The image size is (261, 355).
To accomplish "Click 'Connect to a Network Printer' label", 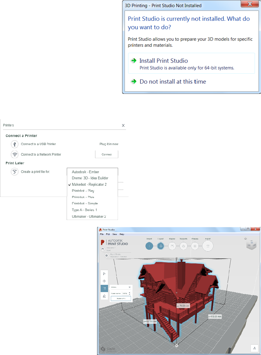I will (x=41, y=154).
